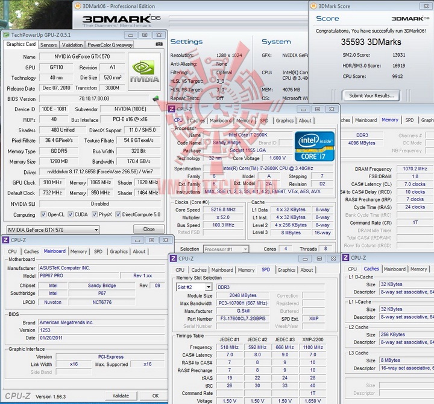The height and width of the screenshot is (404, 434).
Task: Click the BIOS Version field 70.10.17.00.03
Action: click(94, 98)
